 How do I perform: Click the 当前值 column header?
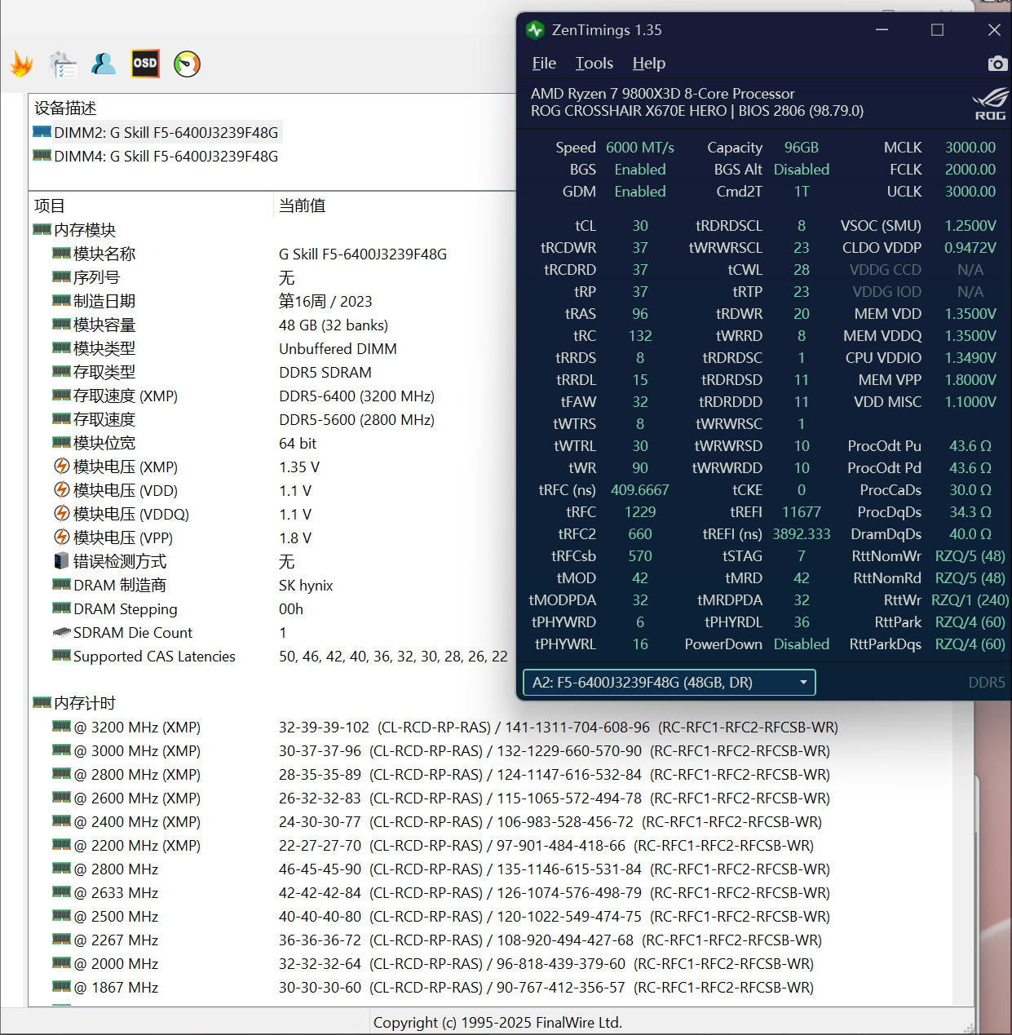click(x=302, y=206)
